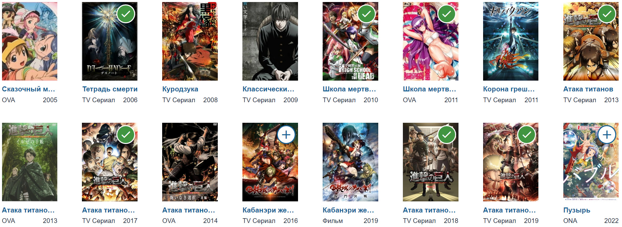Click plus icon on Пузырь poster

[607, 135]
